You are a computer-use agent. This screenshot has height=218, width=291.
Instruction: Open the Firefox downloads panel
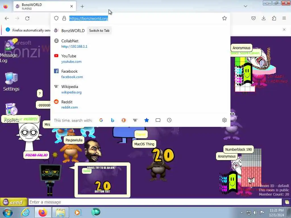point(263,18)
